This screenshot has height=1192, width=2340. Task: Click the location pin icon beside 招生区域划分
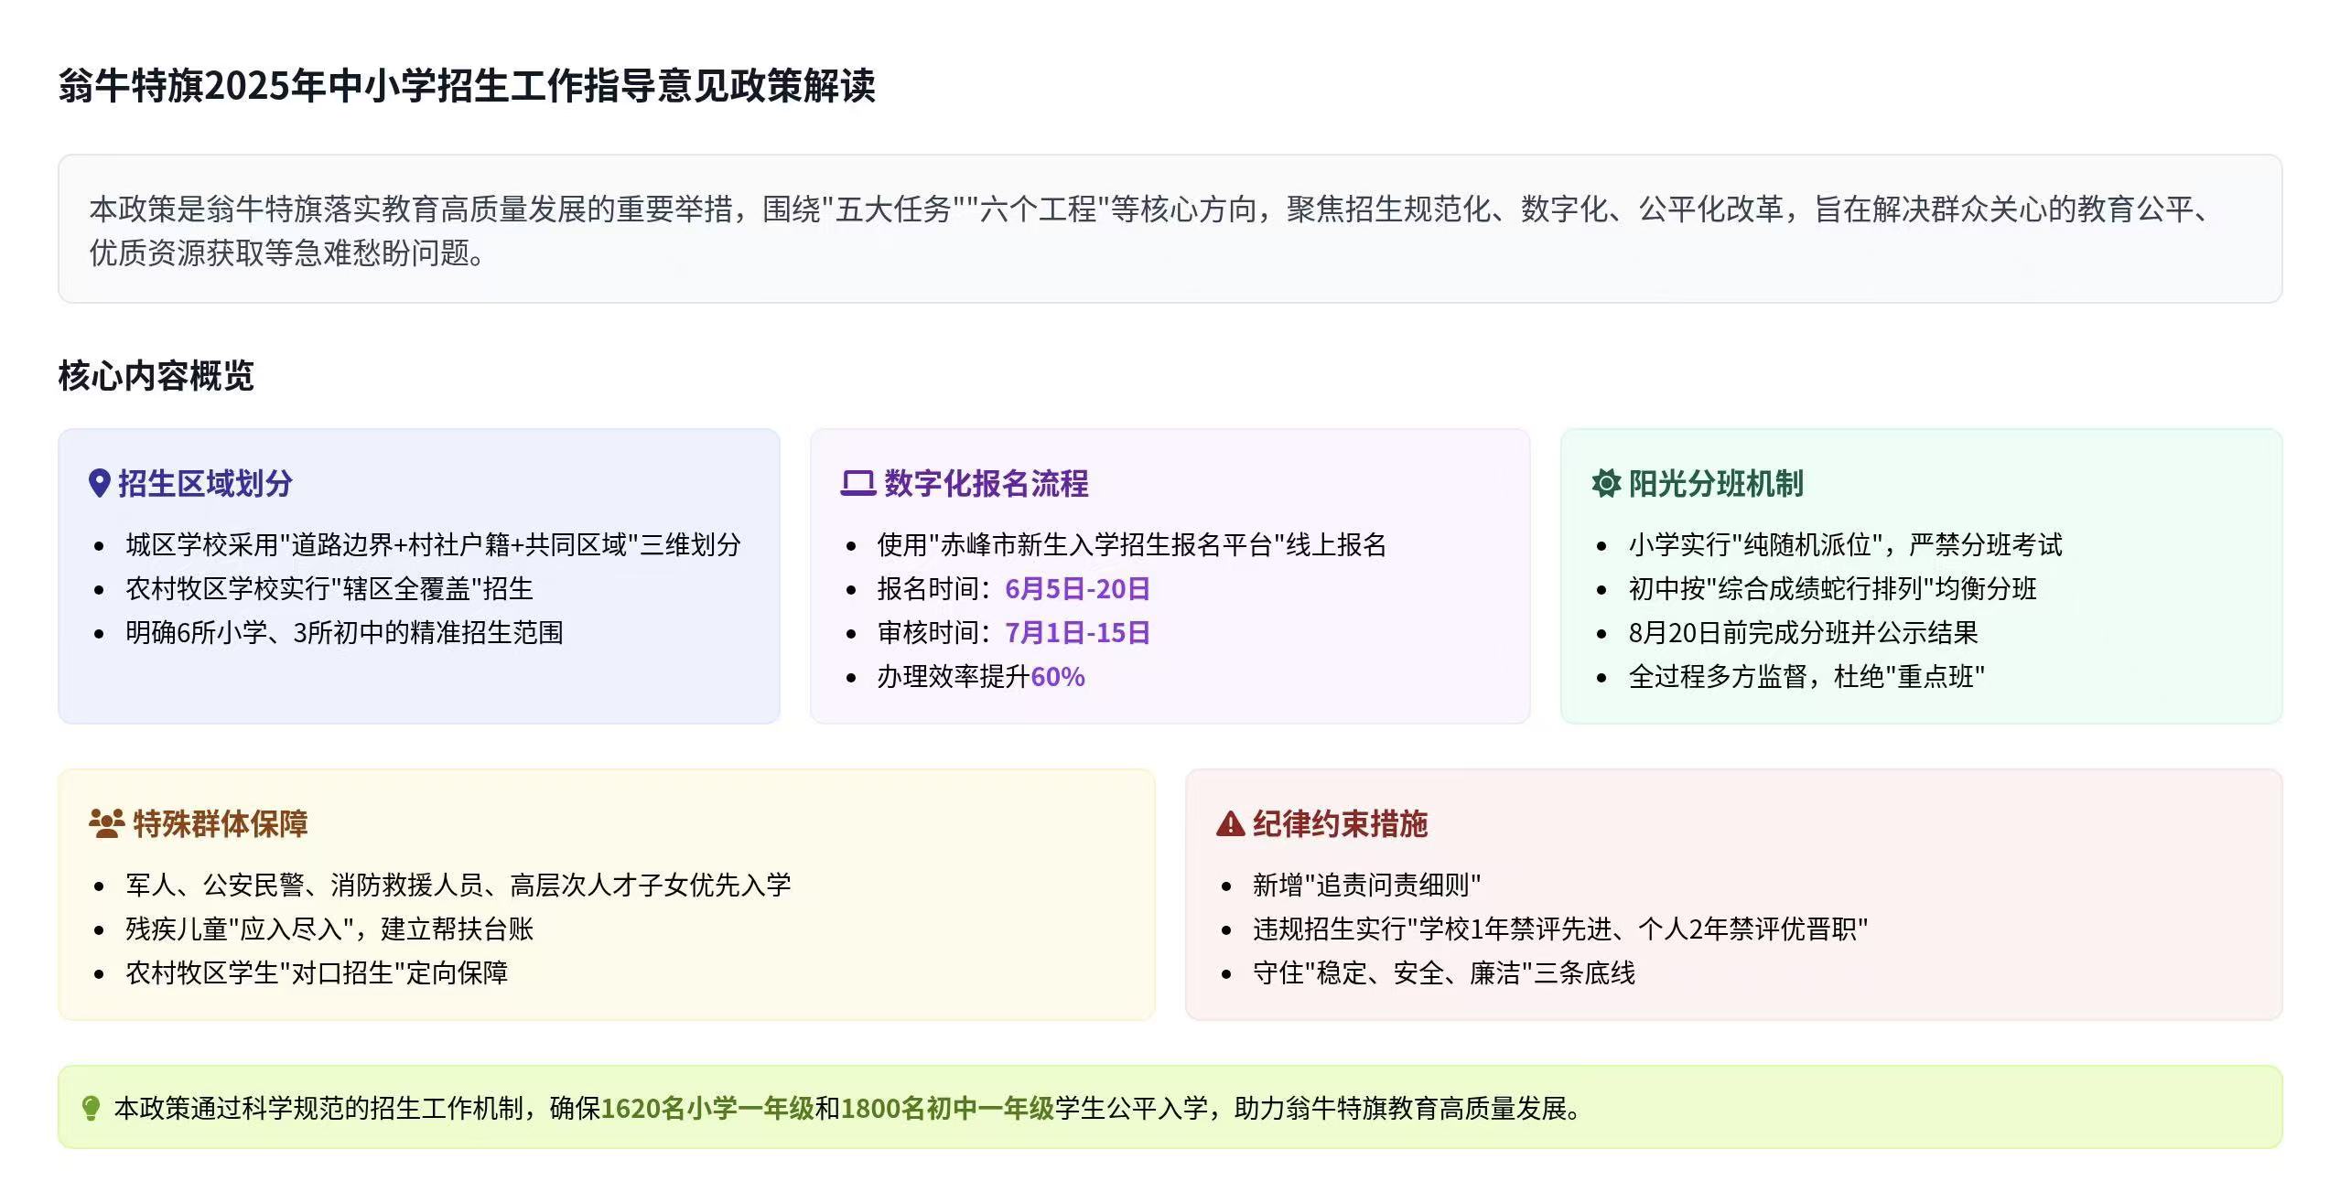coord(99,483)
